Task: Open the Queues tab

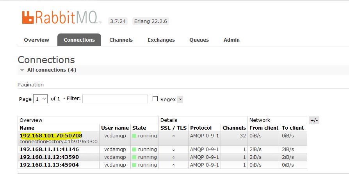Action: click(199, 40)
